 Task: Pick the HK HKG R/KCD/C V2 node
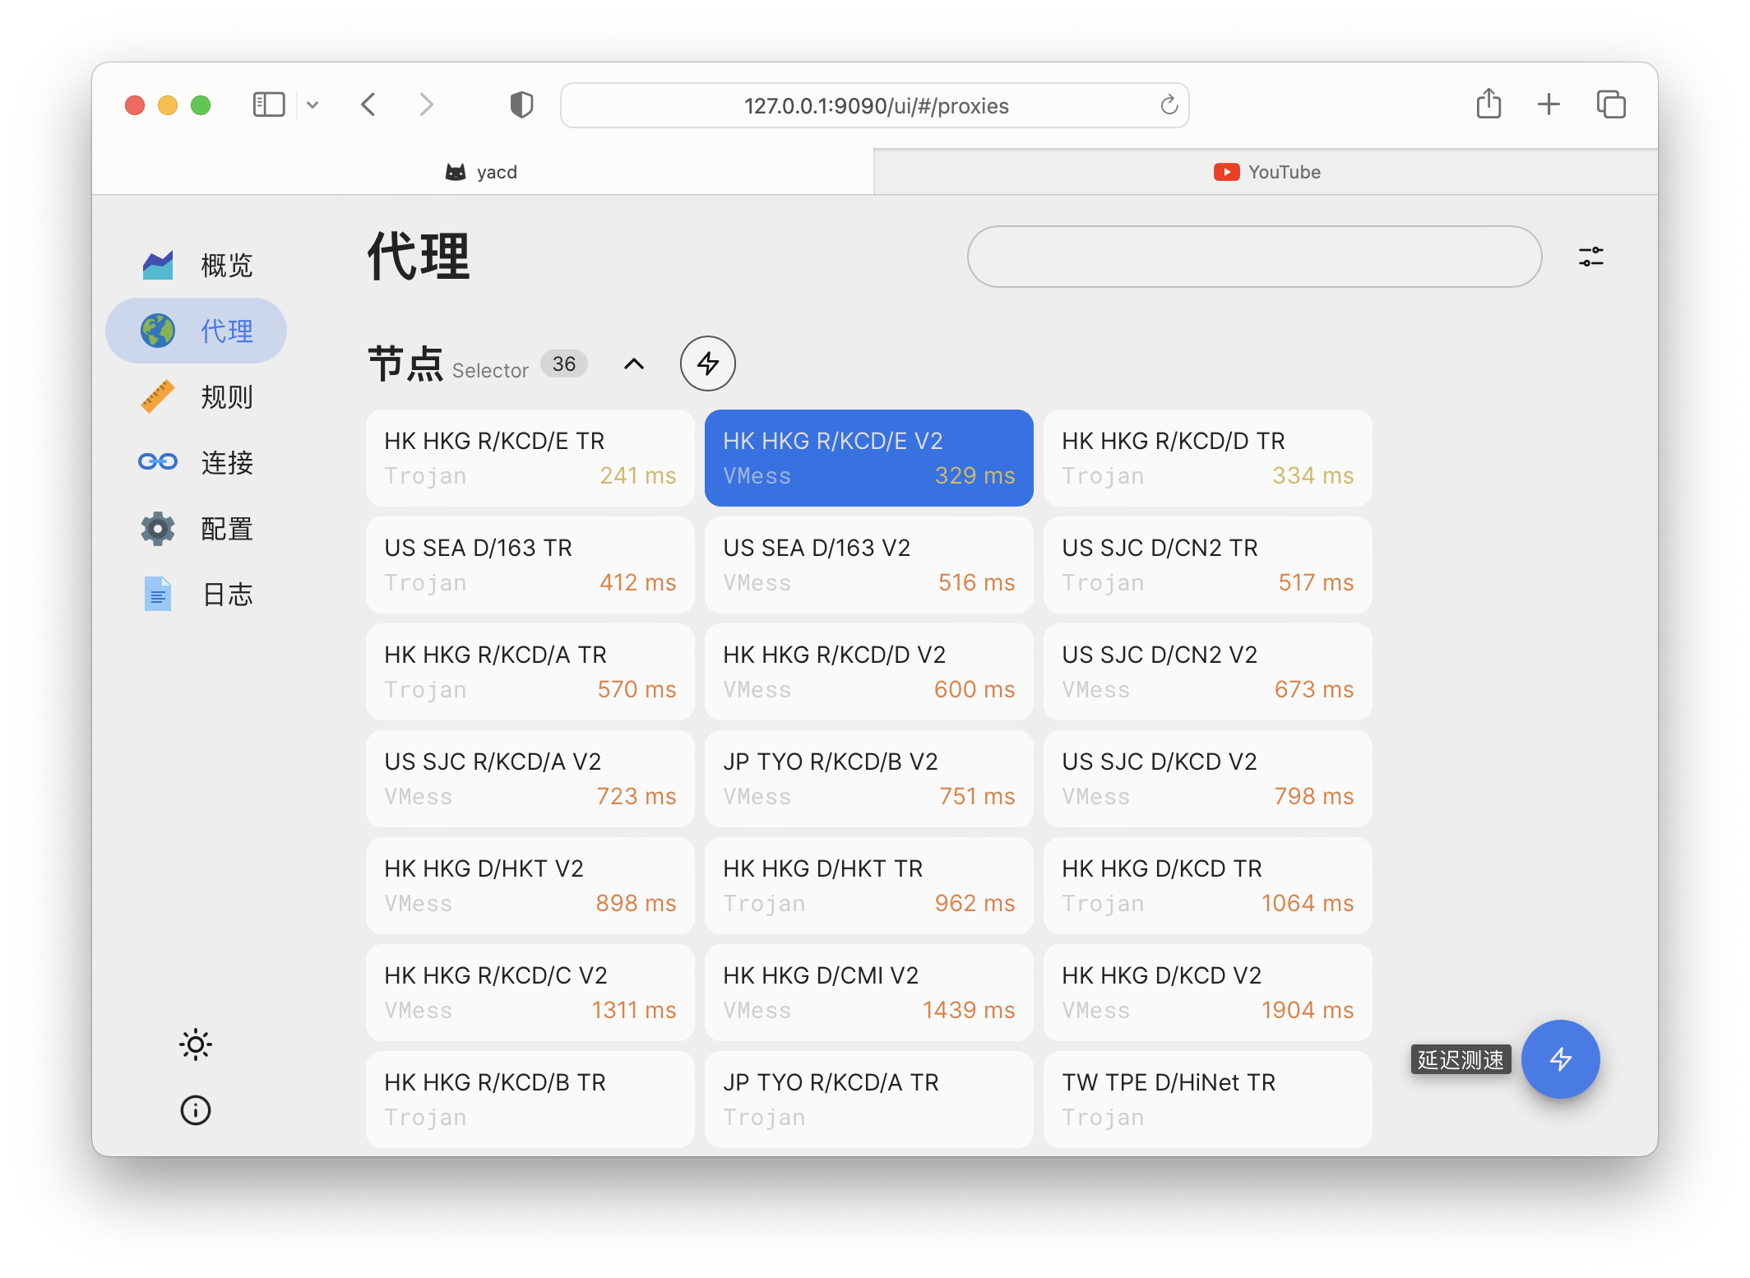pyautogui.click(x=530, y=993)
